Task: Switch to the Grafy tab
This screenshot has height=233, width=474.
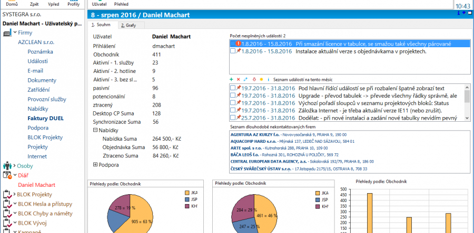Action: pos(127,25)
